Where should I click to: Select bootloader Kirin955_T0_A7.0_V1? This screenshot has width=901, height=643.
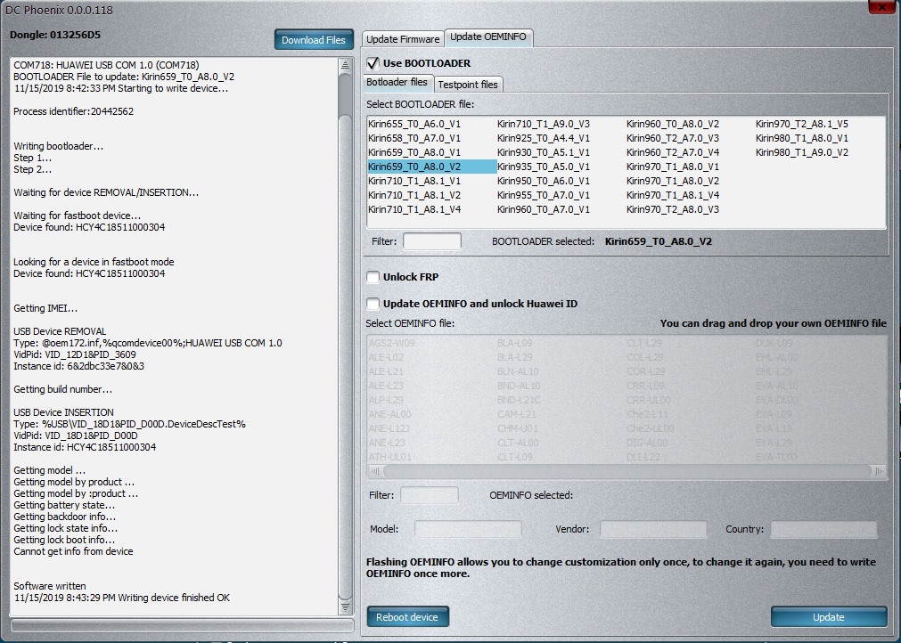[544, 195]
